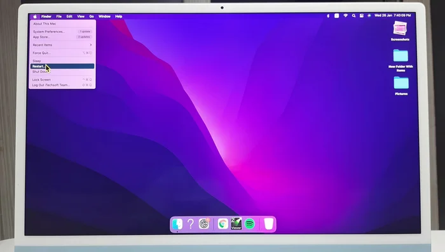Viewport: 445px width, 252px height.
Task: Open Spotlight search magnifier
Action: coord(353,16)
